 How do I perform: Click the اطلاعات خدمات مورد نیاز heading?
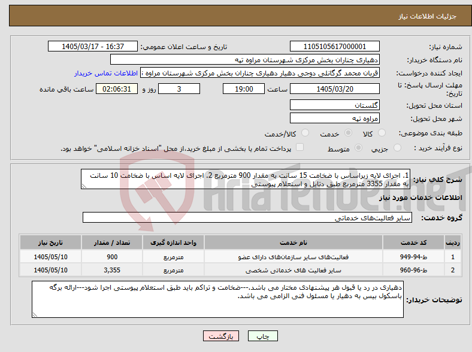(x=420, y=198)
